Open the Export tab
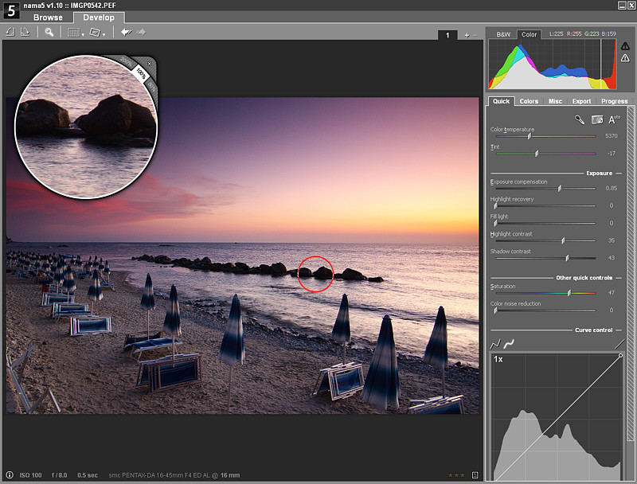 (581, 101)
